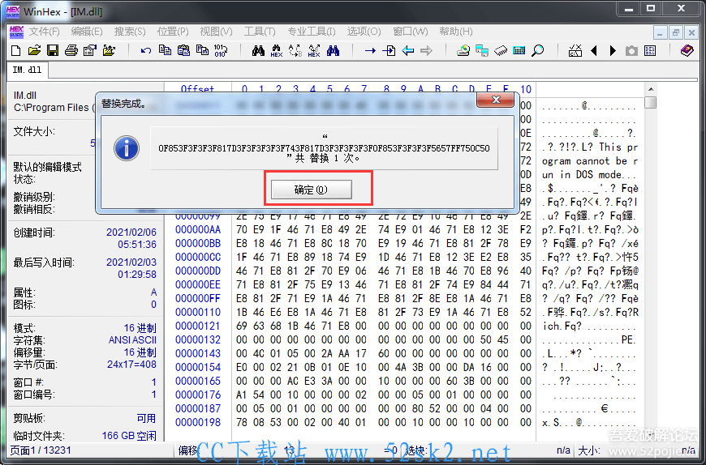The image size is (706, 465).
Task: Open the 专业工具(I) menu
Action: (312, 32)
